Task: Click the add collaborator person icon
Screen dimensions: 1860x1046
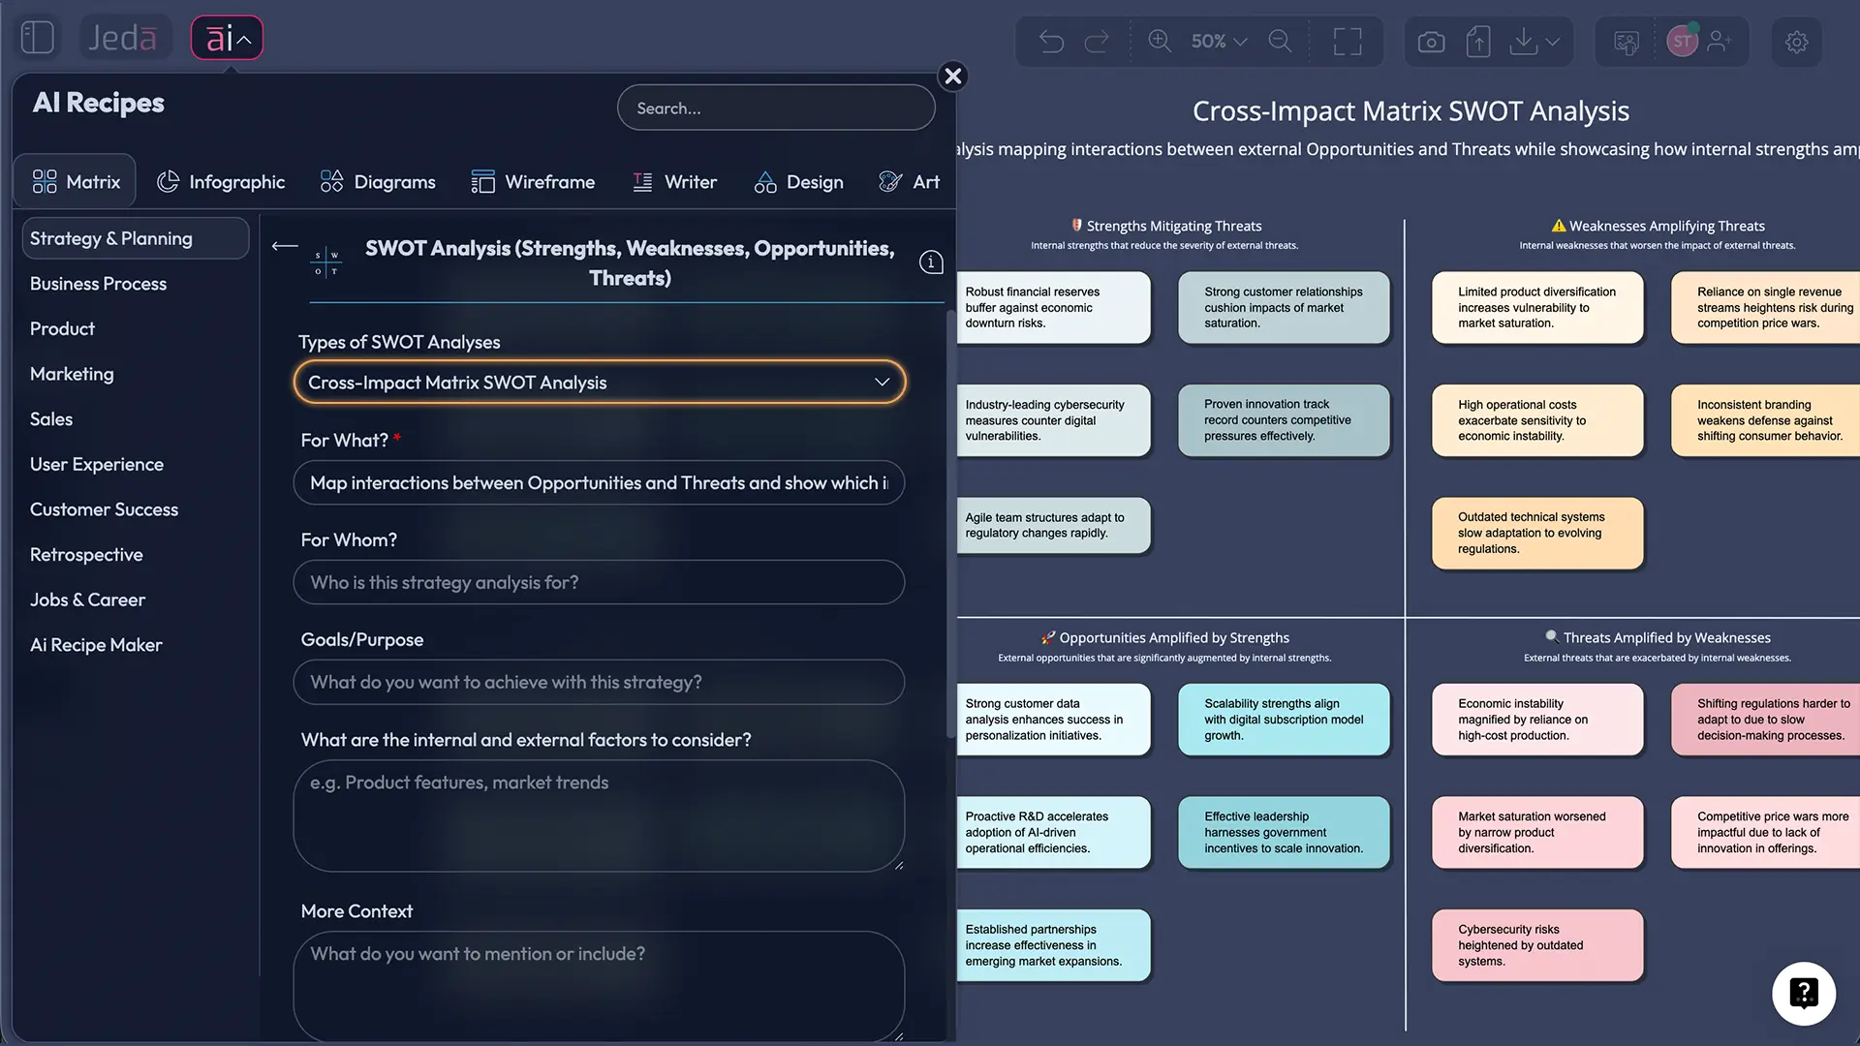Action: (1720, 42)
